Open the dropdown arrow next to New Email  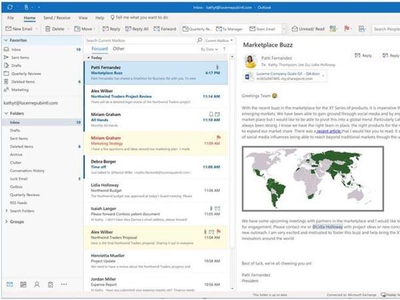[37, 29]
